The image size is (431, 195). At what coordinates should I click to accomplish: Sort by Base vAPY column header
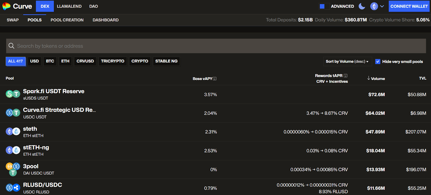coord(202,79)
